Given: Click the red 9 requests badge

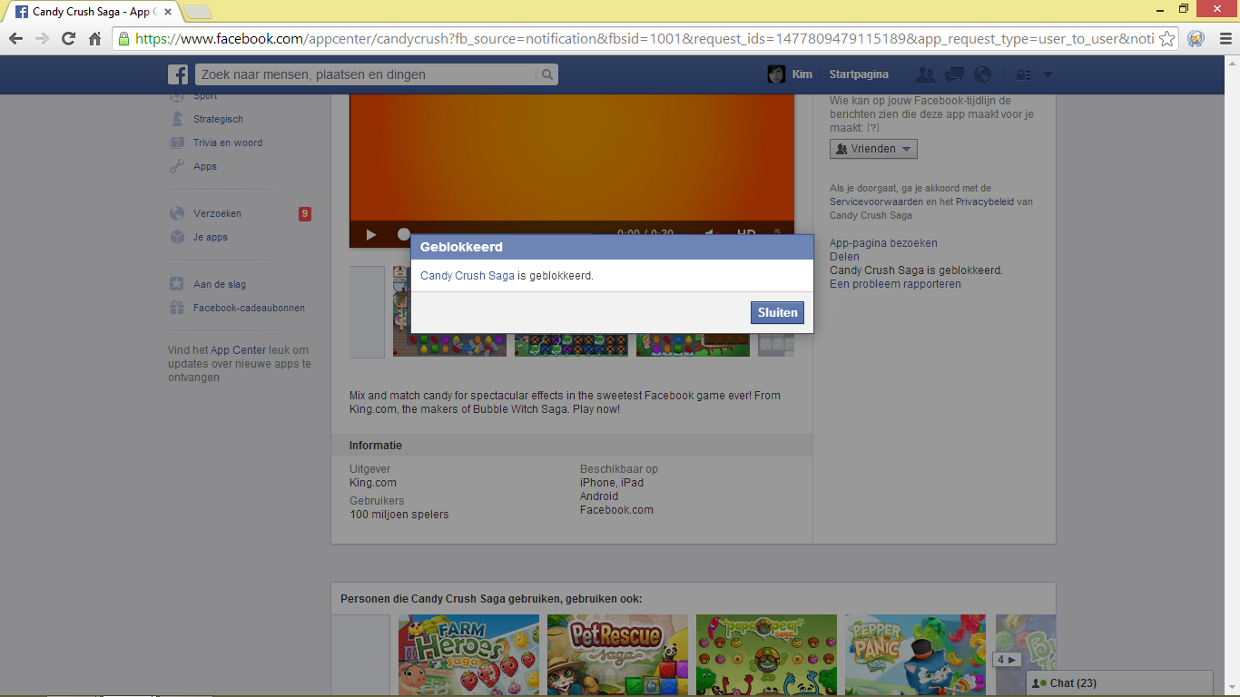Looking at the screenshot, I should pos(305,214).
